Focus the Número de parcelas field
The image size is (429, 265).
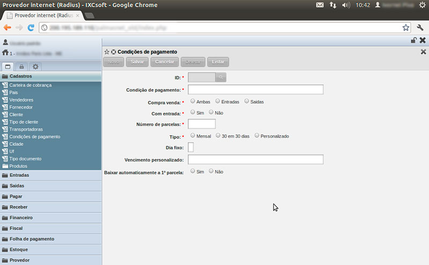click(202, 124)
